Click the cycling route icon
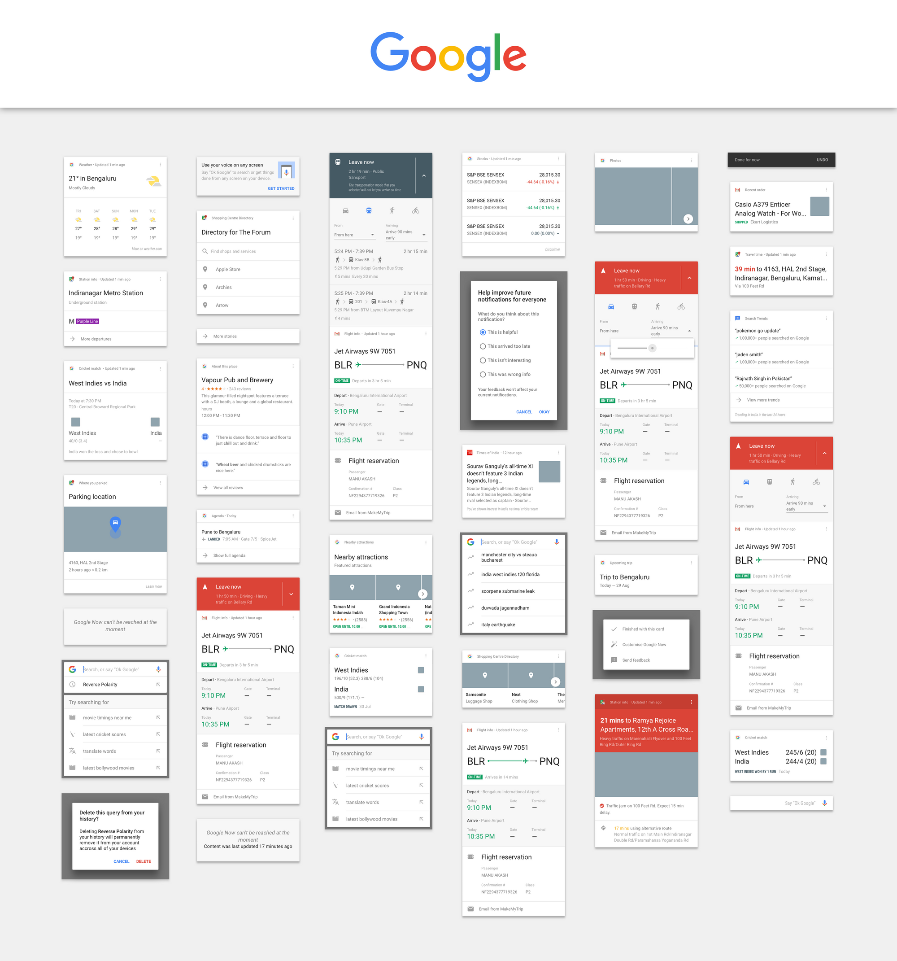The width and height of the screenshot is (897, 961). point(417,212)
